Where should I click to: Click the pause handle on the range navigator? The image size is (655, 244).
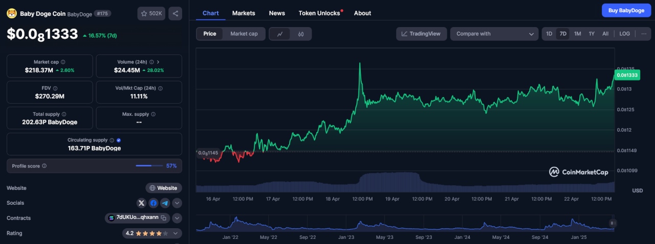[x=612, y=223]
